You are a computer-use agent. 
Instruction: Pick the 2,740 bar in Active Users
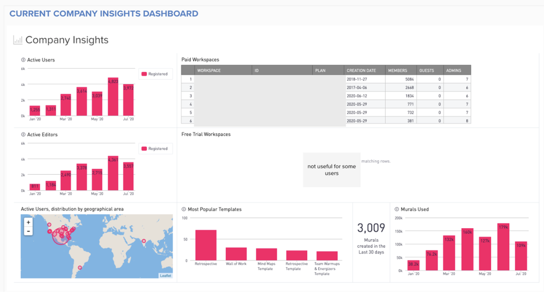(x=66, y=105)
